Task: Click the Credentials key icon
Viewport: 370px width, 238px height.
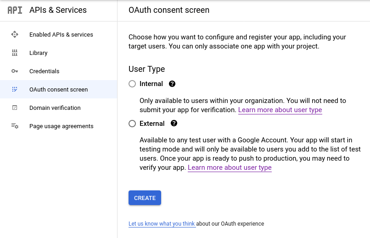Action: pos(15,71)
